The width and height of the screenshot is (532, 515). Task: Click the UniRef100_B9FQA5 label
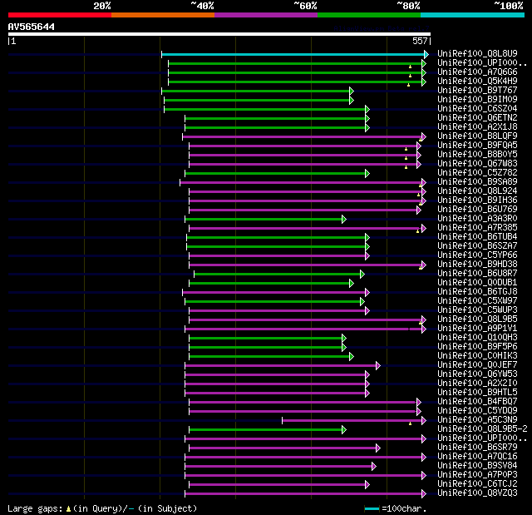pyautogui.click(x=477, y=146)
